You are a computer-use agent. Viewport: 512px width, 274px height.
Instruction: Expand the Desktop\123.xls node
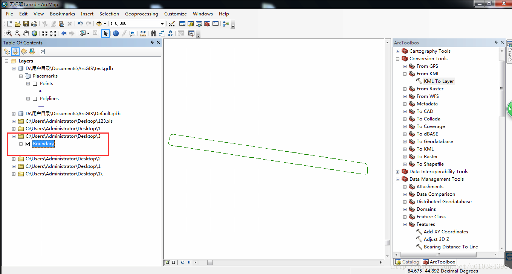14,121
